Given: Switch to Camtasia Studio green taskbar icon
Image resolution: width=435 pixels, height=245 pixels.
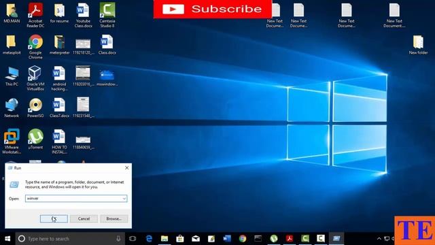Looking at the screenshot, I should tap(305, 239).
